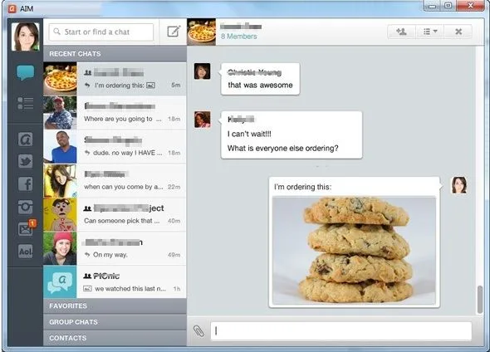This screenshot has height=352, width=490.
Task: Expand the Contacts section
Action: pos(115,338)
